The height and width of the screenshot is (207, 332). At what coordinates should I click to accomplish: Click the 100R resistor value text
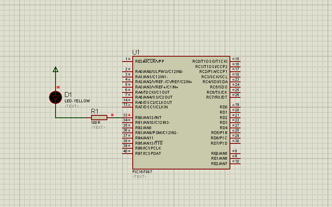[x=96, y=123]
